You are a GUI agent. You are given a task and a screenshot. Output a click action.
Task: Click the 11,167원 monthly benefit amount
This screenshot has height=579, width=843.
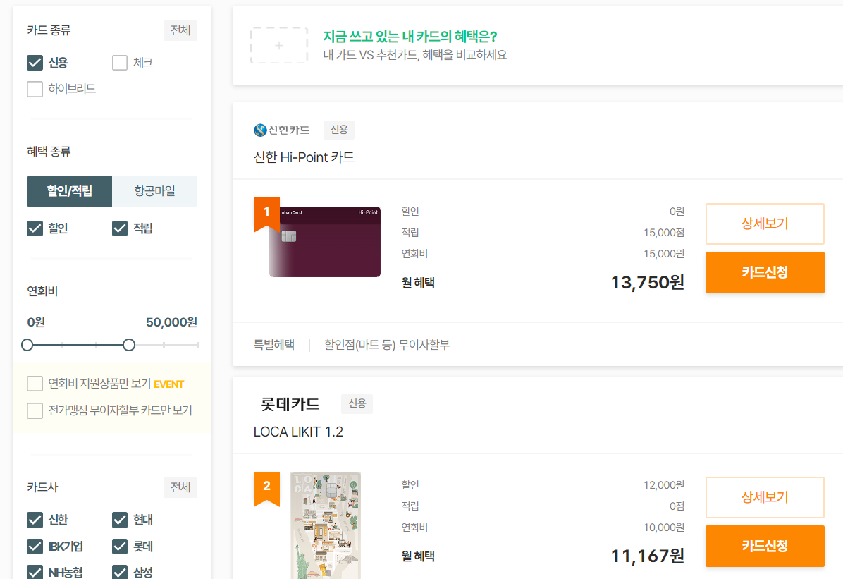pos(647,555)
